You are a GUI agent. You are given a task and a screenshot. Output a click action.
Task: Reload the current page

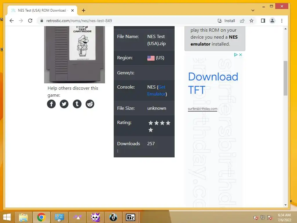[x=30, y=21]
